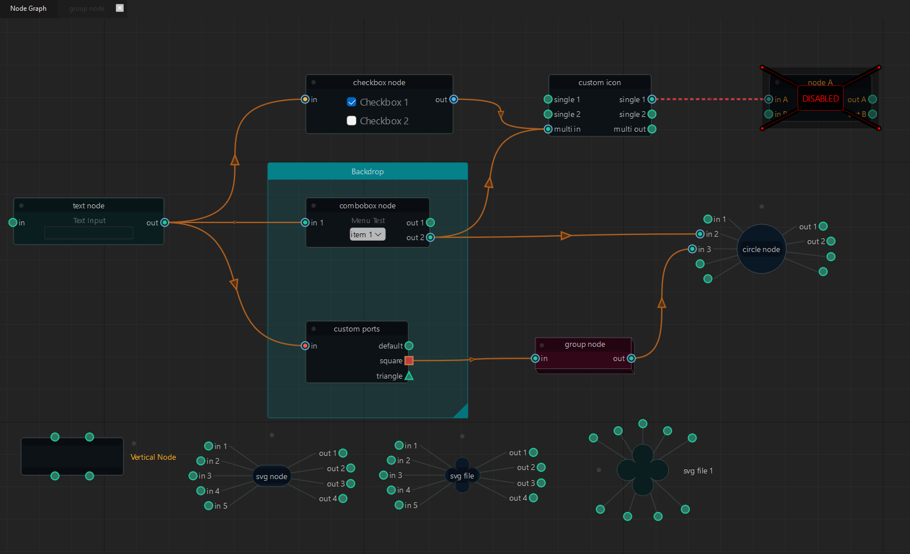Click the default output port on custom ports
Screen dimensions: 910x554
point(409,346)
